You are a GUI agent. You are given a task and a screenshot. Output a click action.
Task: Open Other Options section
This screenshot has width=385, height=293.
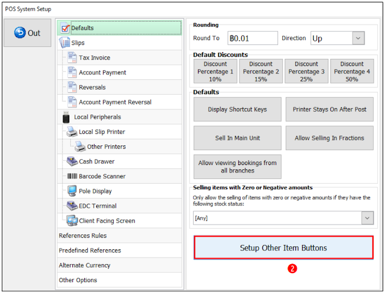(120, 280)
